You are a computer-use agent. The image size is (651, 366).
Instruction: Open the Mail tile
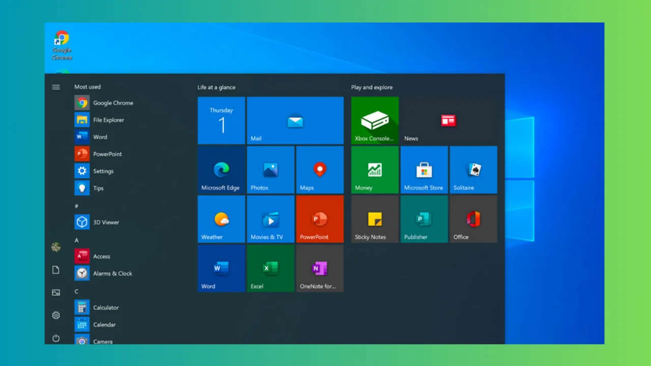[x=295, y=120]
